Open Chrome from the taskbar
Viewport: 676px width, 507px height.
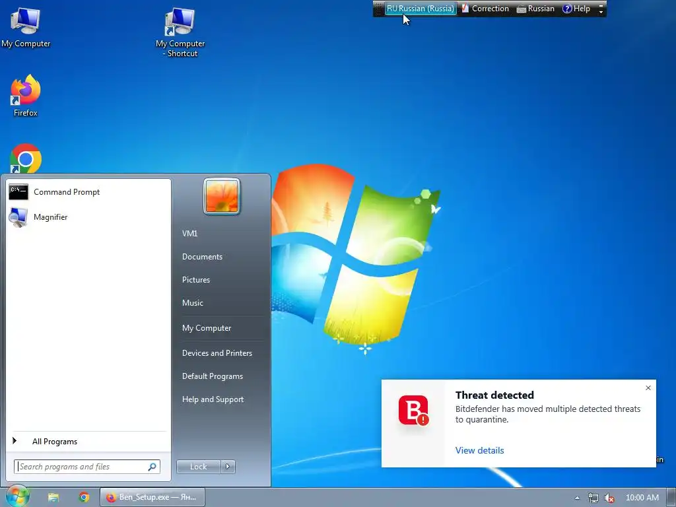[x=84, y=498]
